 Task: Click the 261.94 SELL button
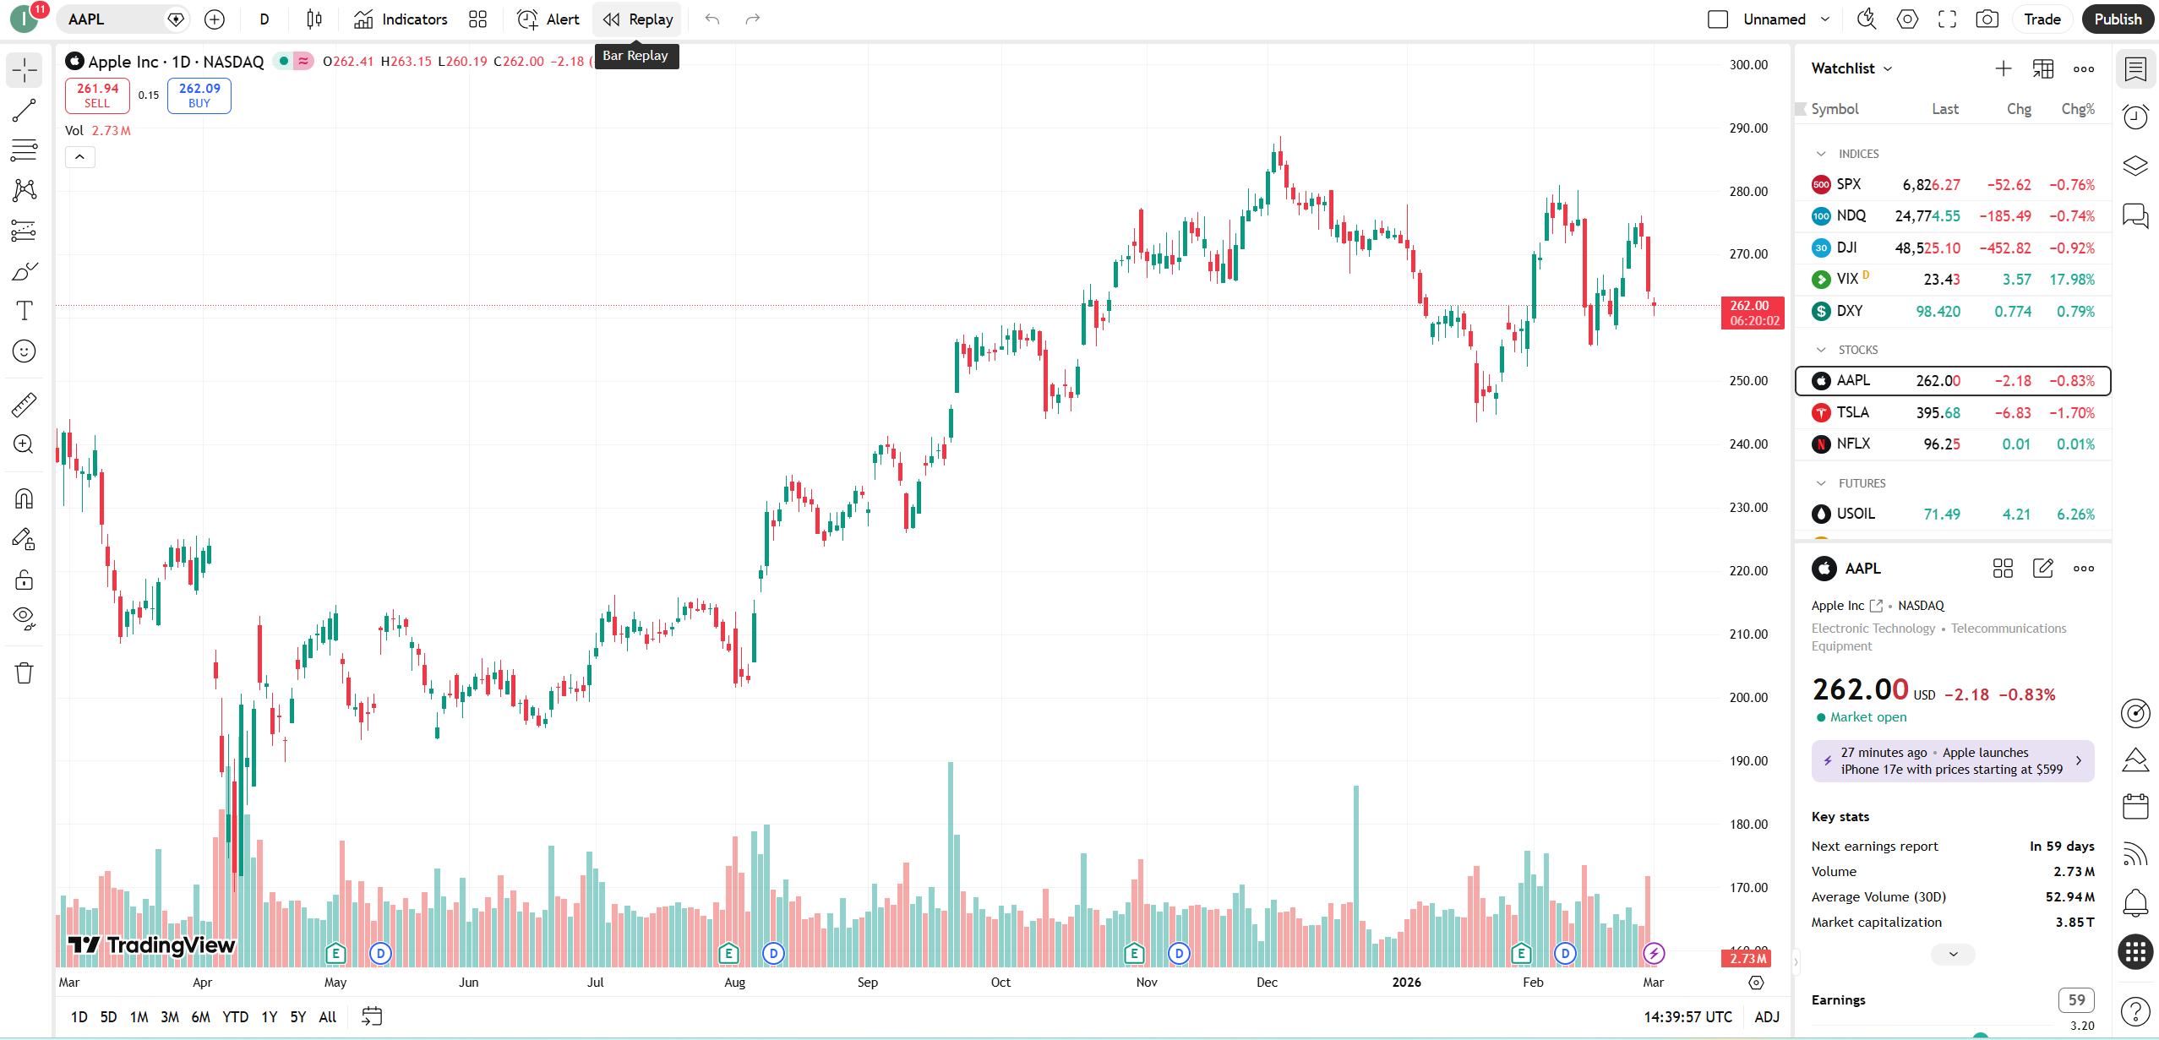pos(96,95)
